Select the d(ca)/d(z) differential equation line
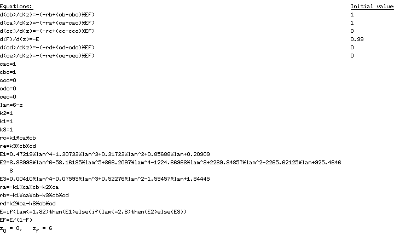The image size is (394, 236). [x=47, y=23]
